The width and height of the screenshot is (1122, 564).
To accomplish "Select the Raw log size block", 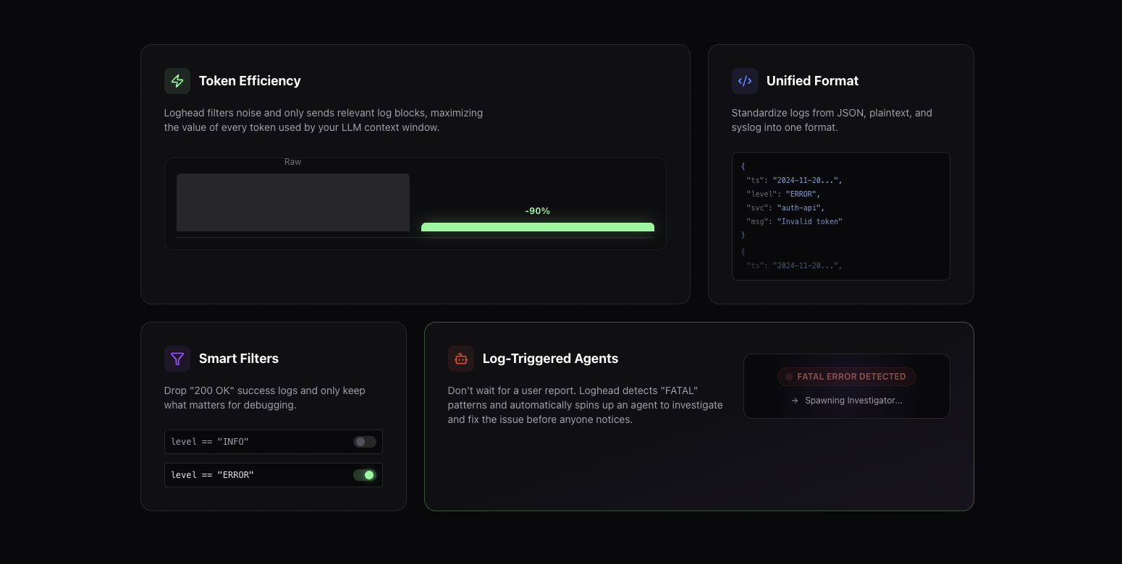I will [x=292, y=202].
